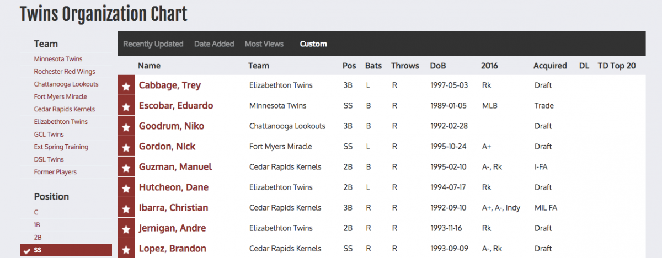Switch to the Recently Updated tab
The image size is (662, 258).
(153, 44)
